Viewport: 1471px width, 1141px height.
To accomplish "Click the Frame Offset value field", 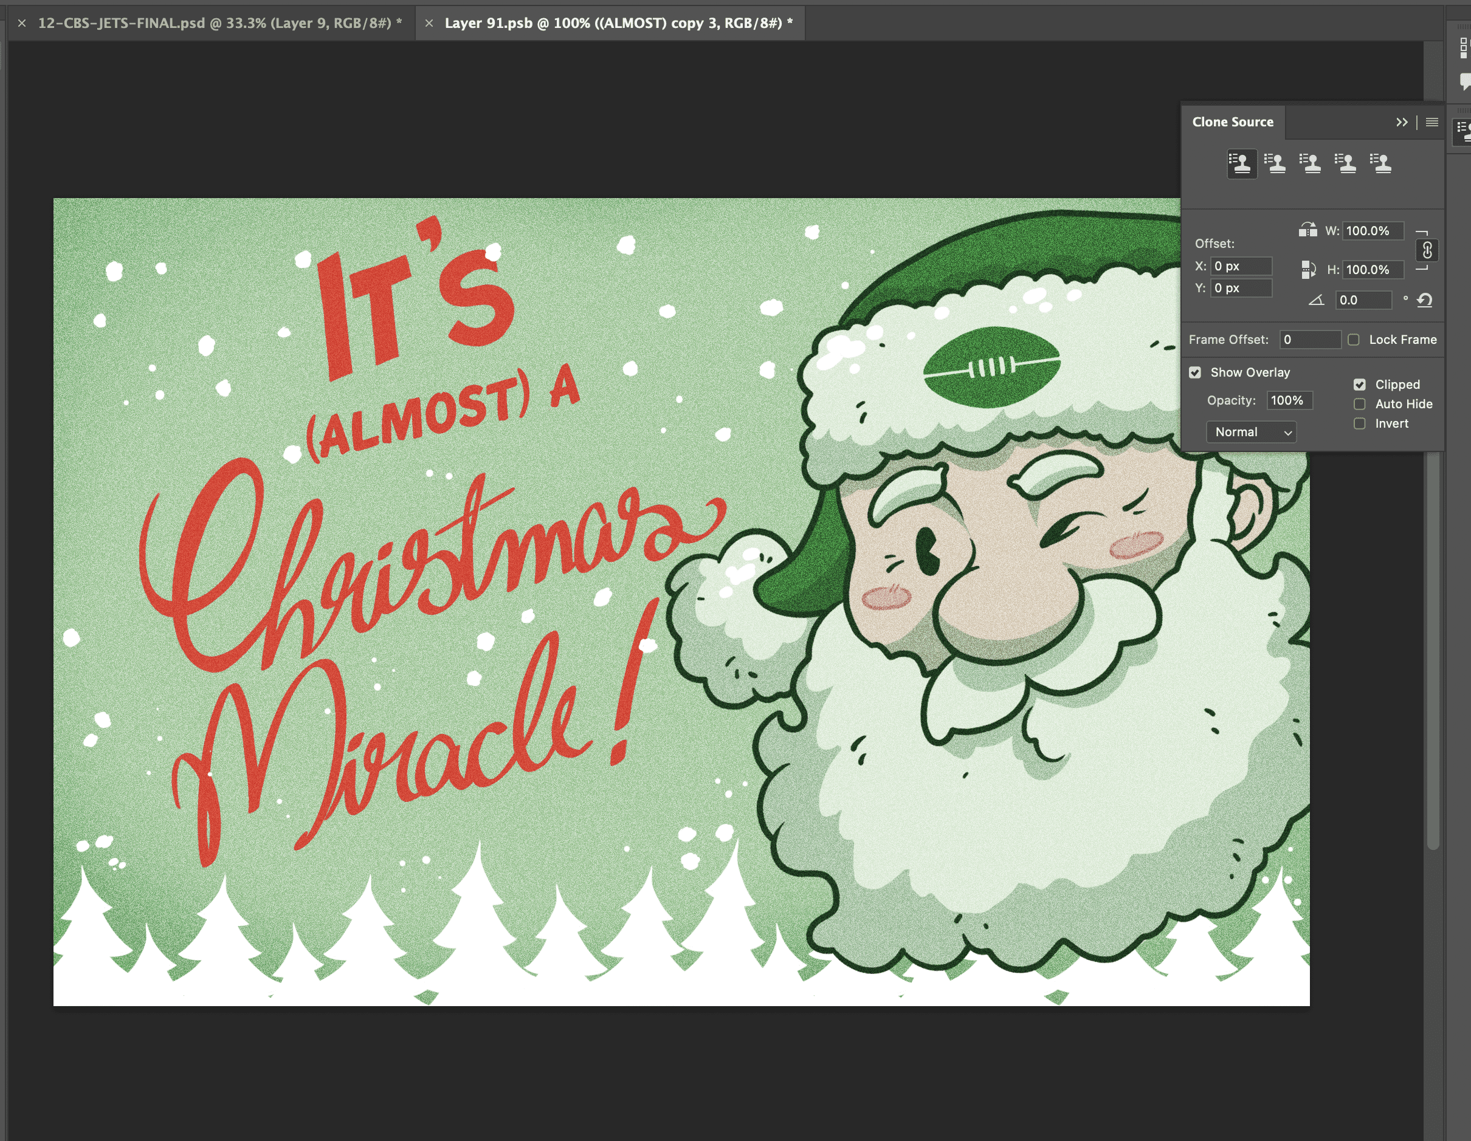I will [1309, 339].
